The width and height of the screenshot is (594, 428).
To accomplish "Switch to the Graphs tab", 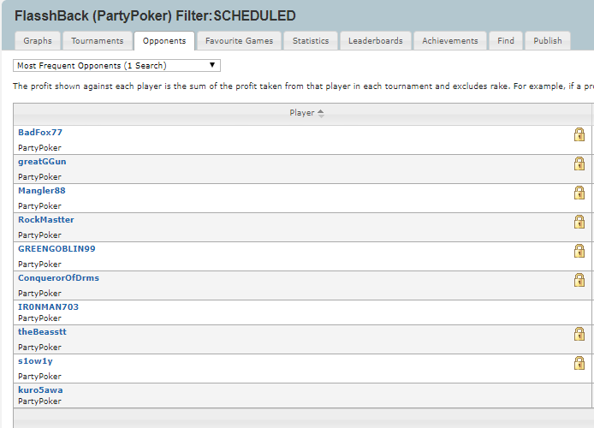I will (38, 40).
